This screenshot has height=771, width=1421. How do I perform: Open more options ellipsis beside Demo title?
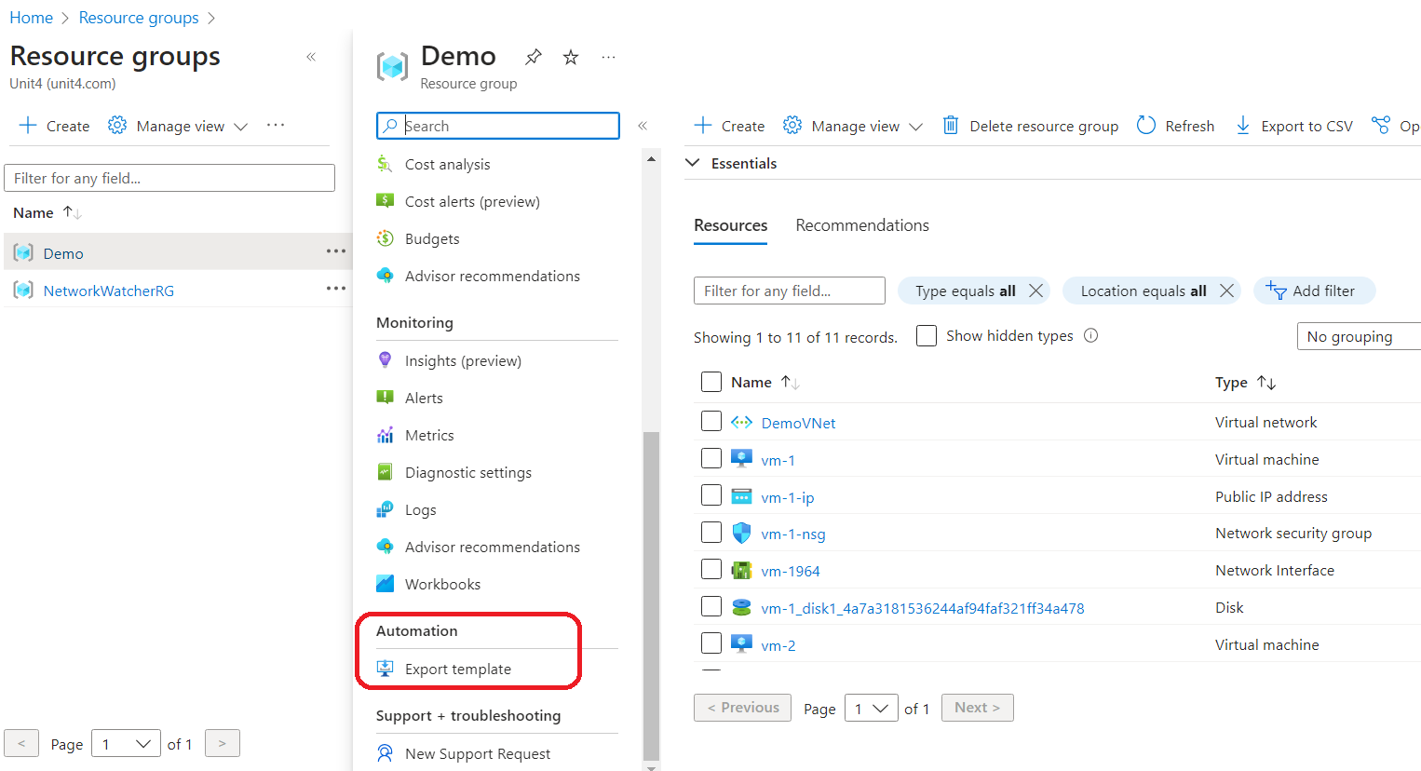608,57
